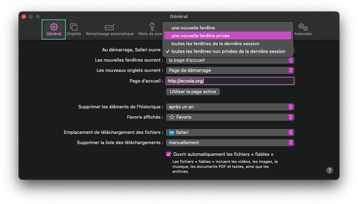The image size is (358, 204).
Task: Switch to the Onglets tab icon
Action: (x=73, y=27)
